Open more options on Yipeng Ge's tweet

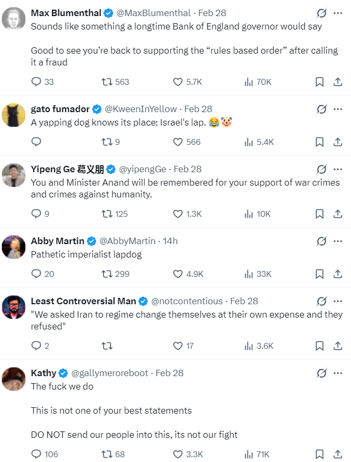tap(338, 169)
